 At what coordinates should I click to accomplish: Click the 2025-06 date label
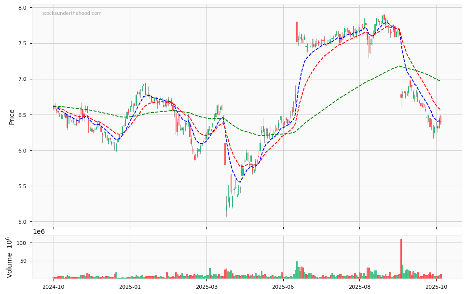[283, 287]
